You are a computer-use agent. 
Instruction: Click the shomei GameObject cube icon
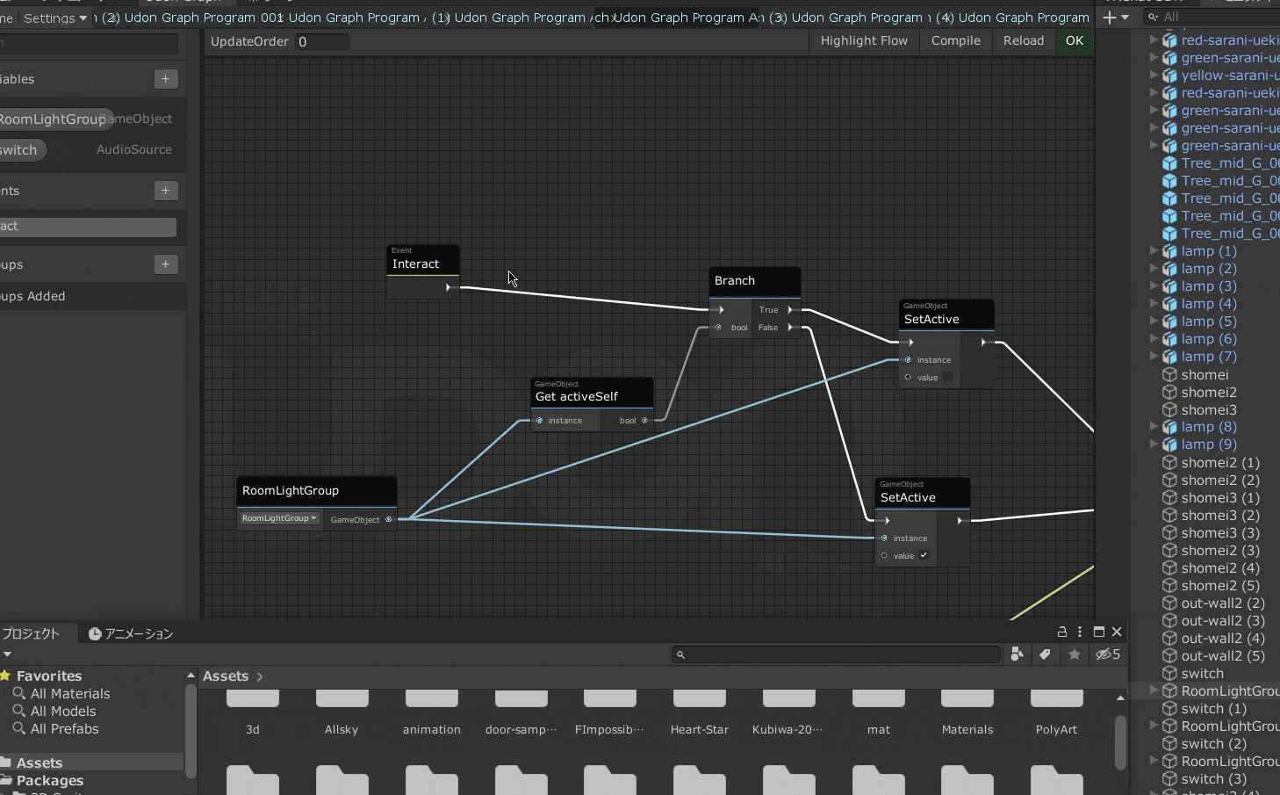(1169, 374)
